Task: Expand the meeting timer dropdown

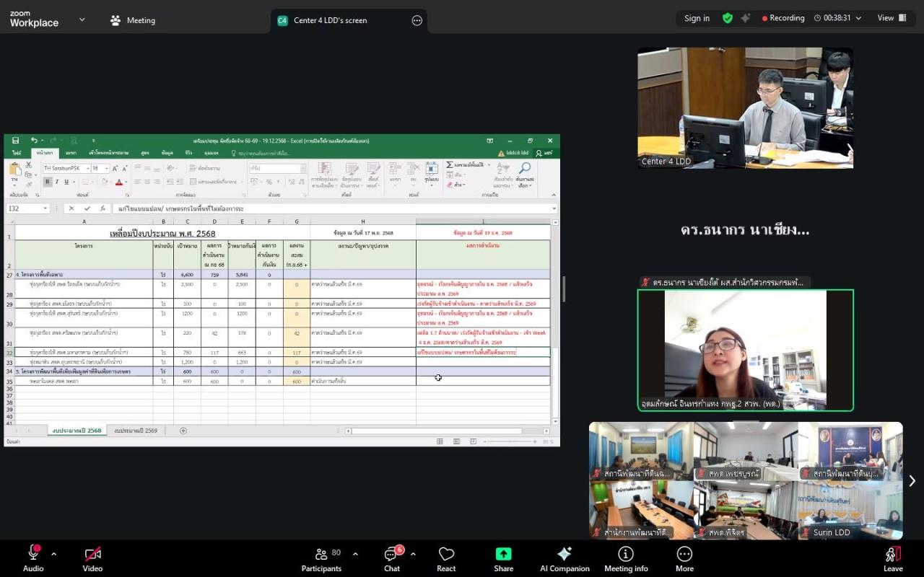Action: 858,18
